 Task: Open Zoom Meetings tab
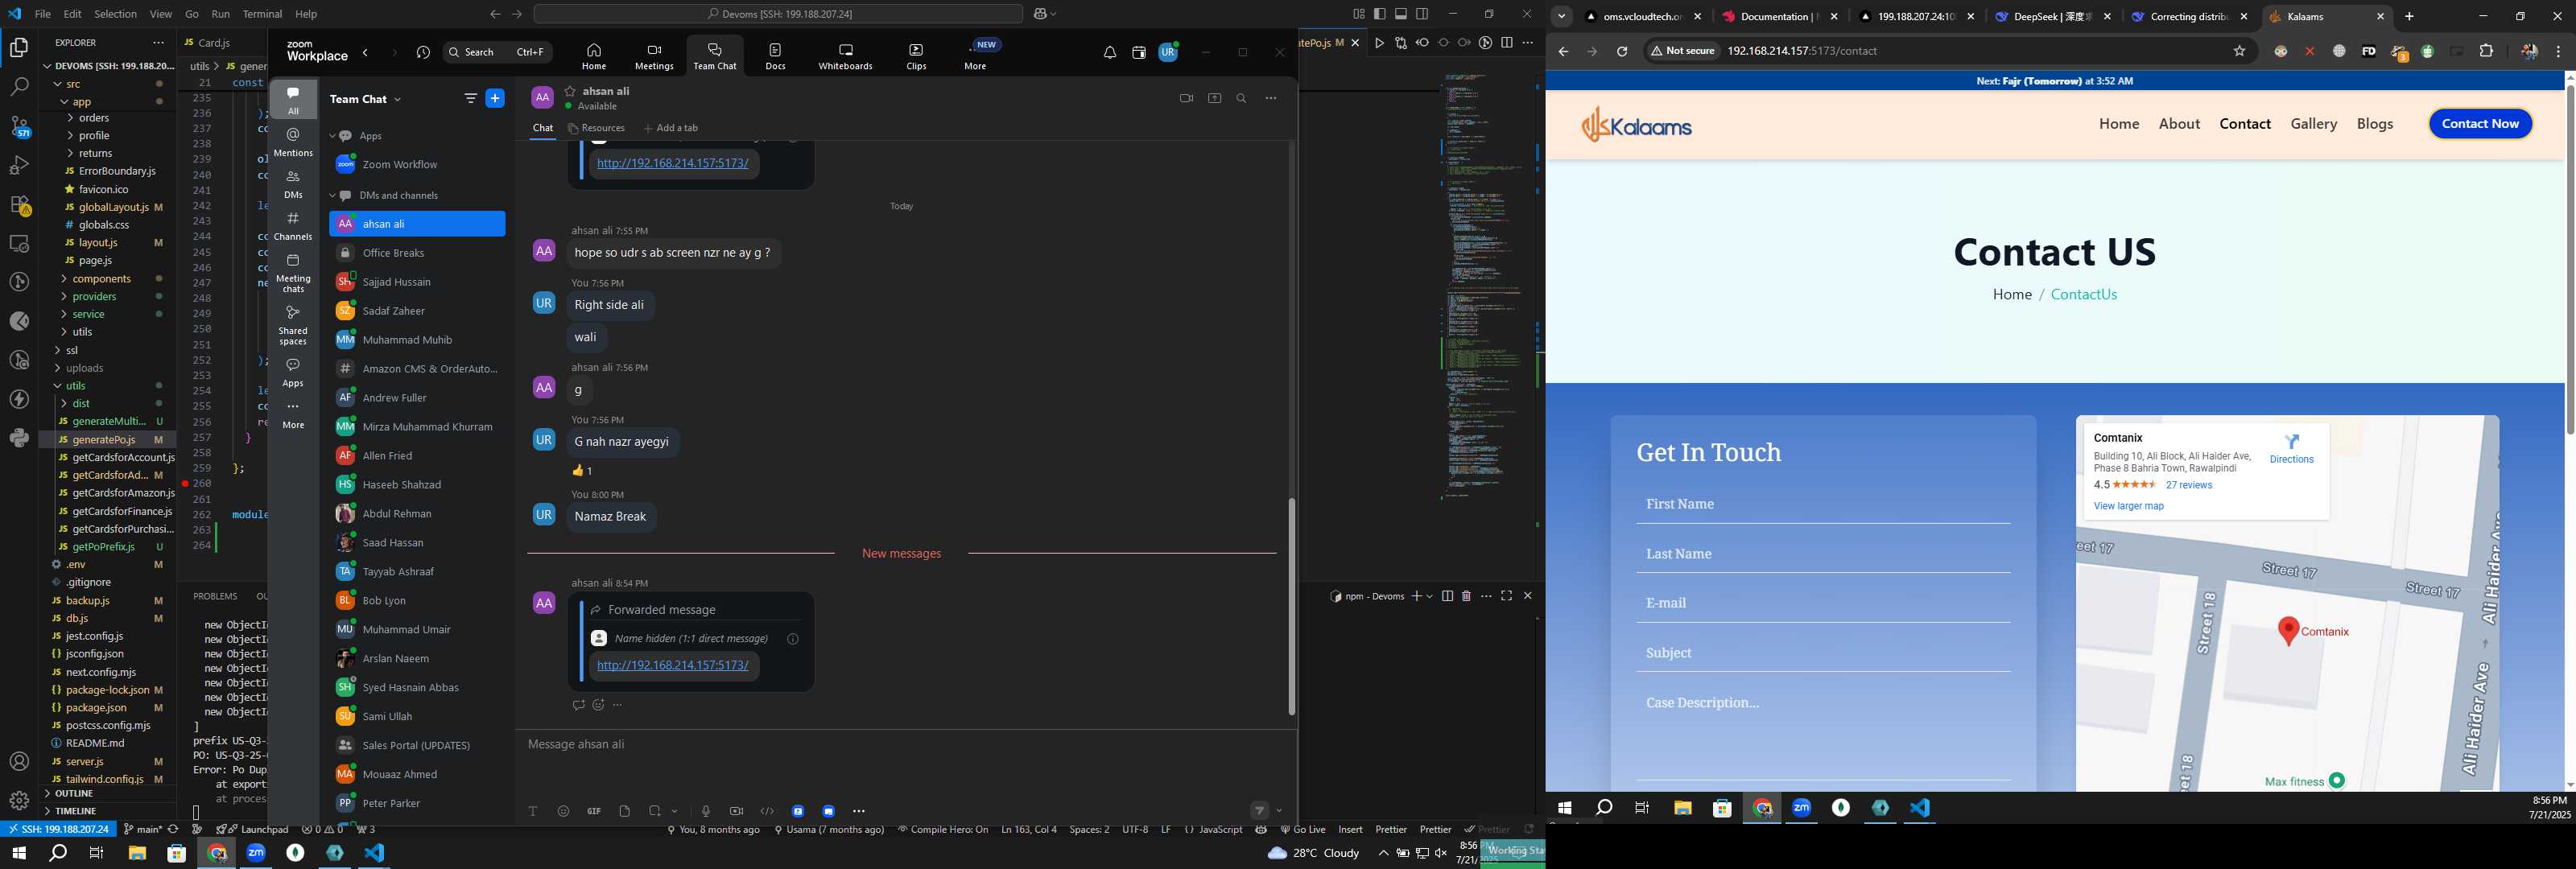coord(654,57)
